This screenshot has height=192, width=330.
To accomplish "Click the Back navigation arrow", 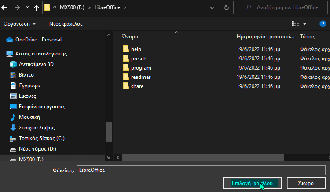I will tap(6, 7).
